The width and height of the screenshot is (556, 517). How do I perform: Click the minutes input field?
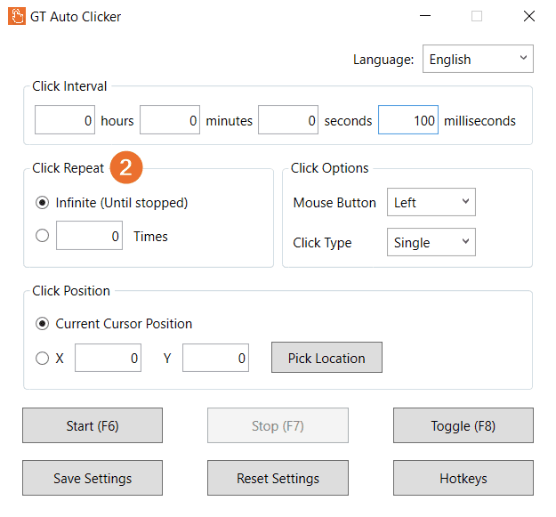(x=170, y=120)
